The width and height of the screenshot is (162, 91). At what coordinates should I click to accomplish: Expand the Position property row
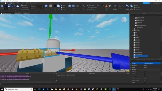pos(131,63)
